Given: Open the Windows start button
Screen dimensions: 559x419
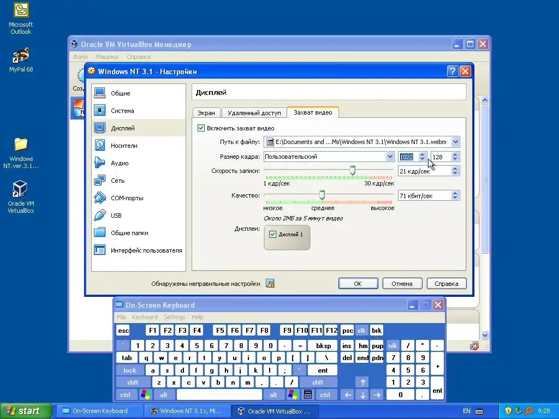Looking at the screenshot, I should pos(26,411).
